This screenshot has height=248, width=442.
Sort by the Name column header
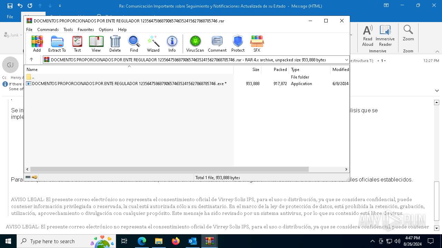click(129, 69)
